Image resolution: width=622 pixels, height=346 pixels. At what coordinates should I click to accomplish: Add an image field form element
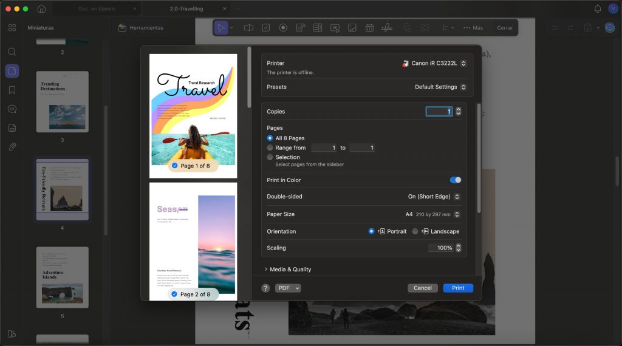[352, 28]
